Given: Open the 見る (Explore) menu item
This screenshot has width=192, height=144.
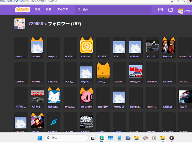Looking at the screenshot, I should coord(48,10).
